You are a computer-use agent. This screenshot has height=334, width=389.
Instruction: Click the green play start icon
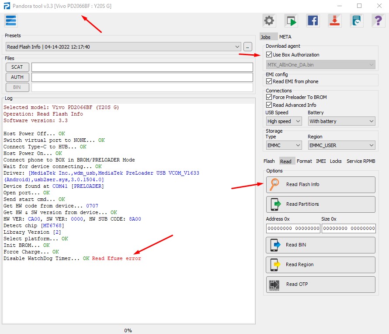[x=291, y=21]
